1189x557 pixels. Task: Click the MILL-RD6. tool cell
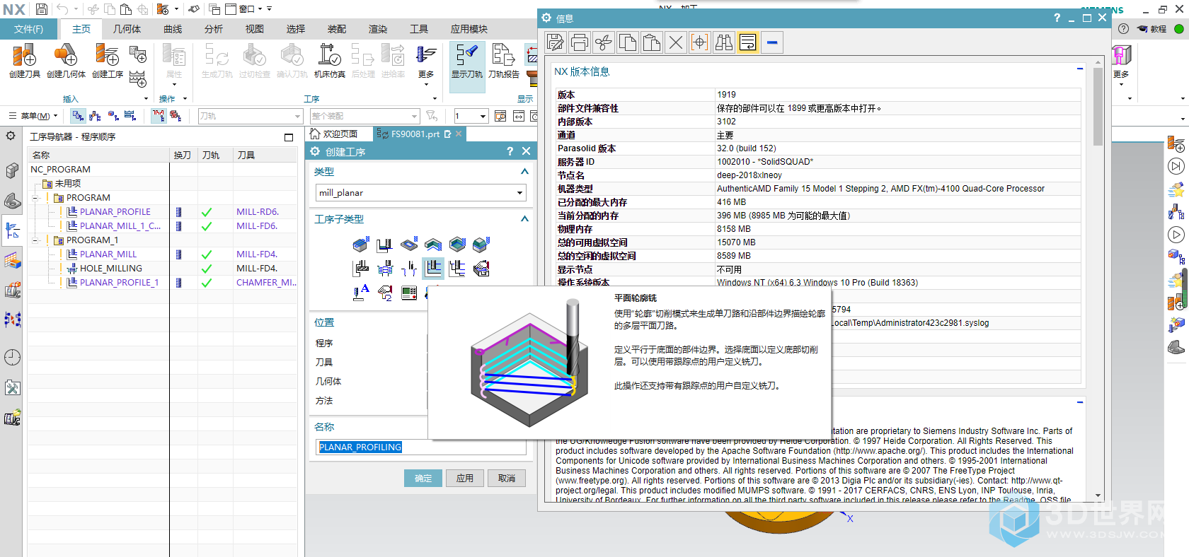258,212
